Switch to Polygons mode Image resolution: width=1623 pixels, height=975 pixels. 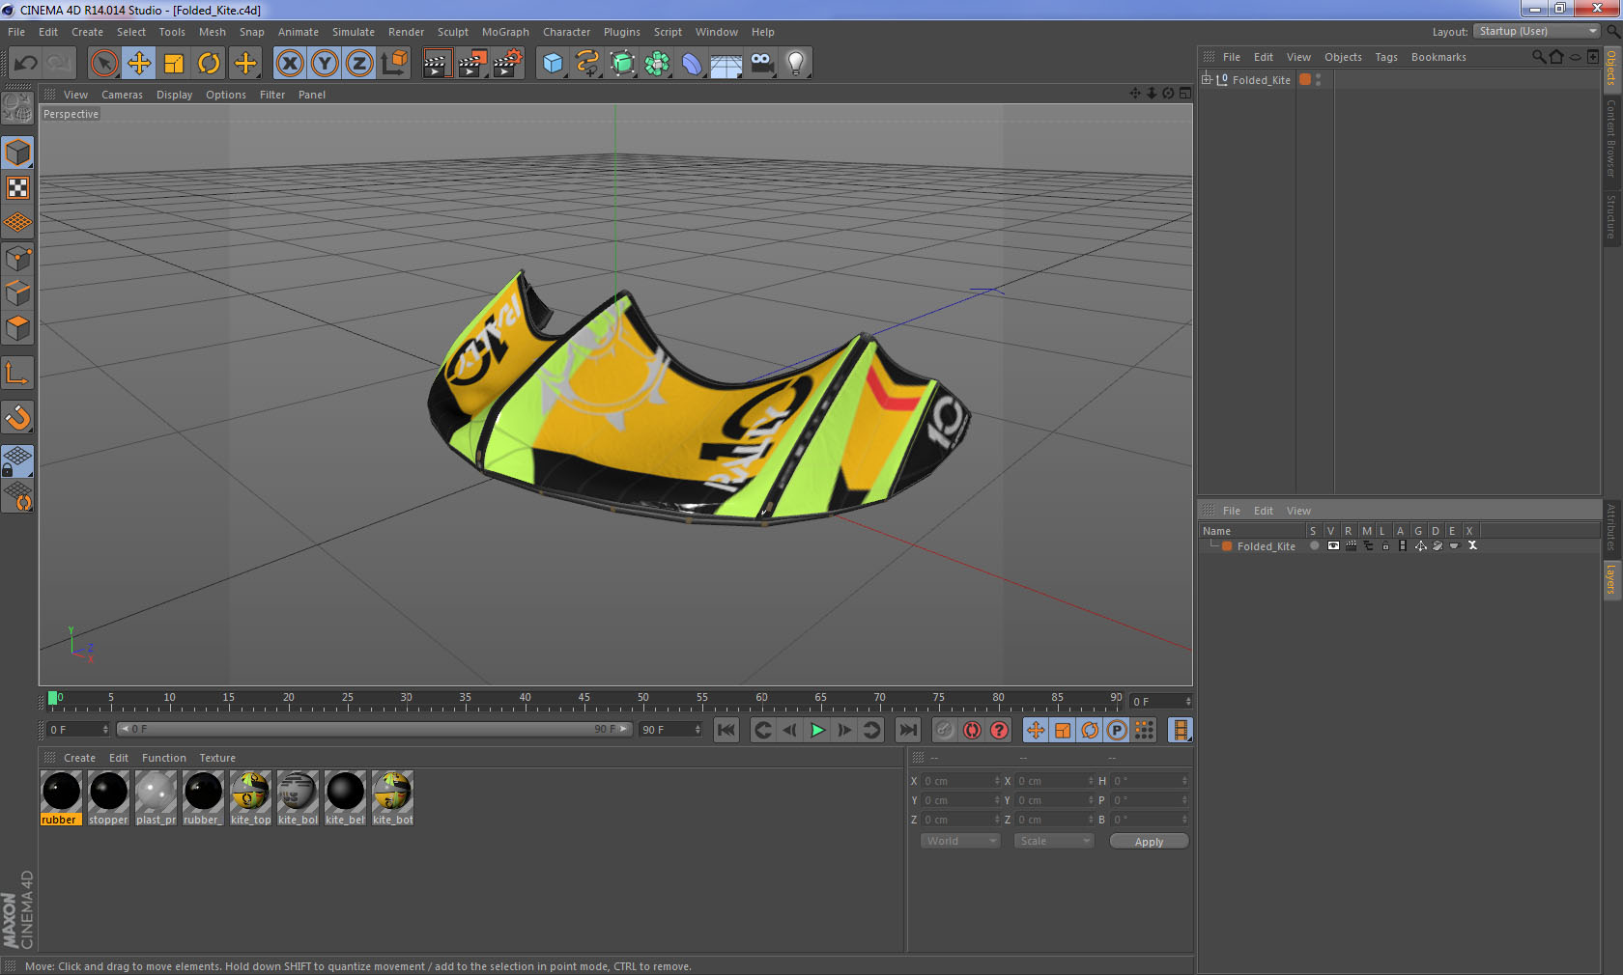[17, 328]
